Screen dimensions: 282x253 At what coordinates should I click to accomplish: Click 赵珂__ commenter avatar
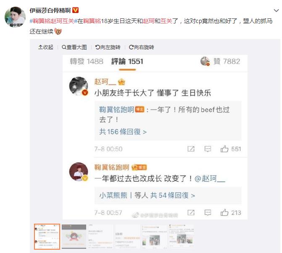pyautogui.click(x=79, y=86)
